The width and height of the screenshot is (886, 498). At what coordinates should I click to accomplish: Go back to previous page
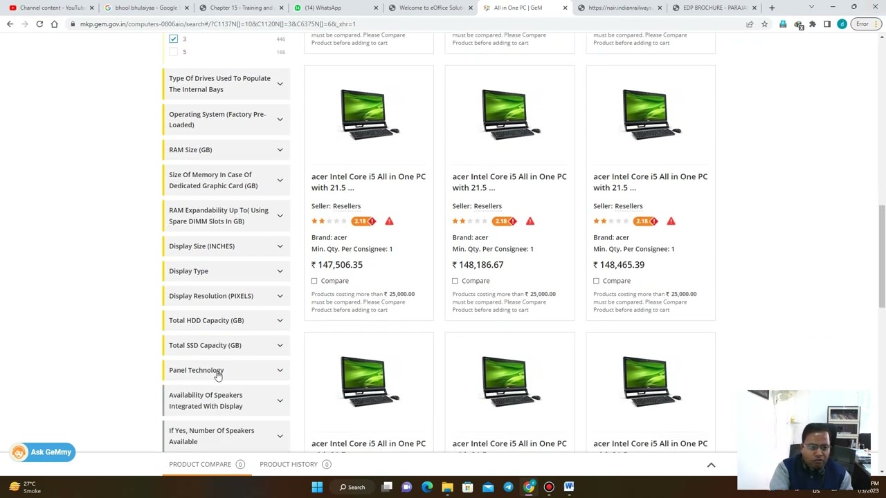[x=10, y=24]
